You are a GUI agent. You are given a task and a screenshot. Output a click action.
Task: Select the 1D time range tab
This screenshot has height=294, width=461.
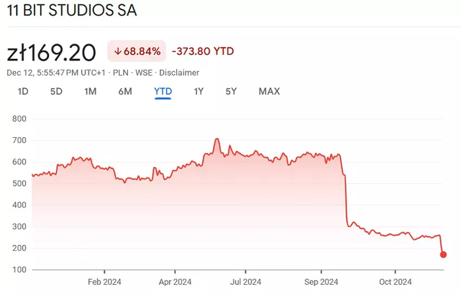[23, 91]
